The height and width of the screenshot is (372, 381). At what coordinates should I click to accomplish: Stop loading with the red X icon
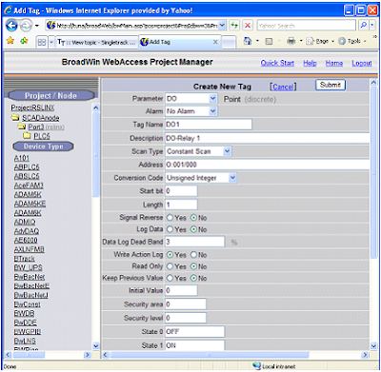point(248,26)
